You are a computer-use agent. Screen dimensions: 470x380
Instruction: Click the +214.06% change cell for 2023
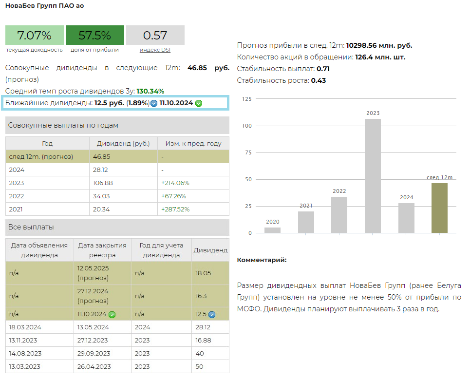tap(193, 183)
